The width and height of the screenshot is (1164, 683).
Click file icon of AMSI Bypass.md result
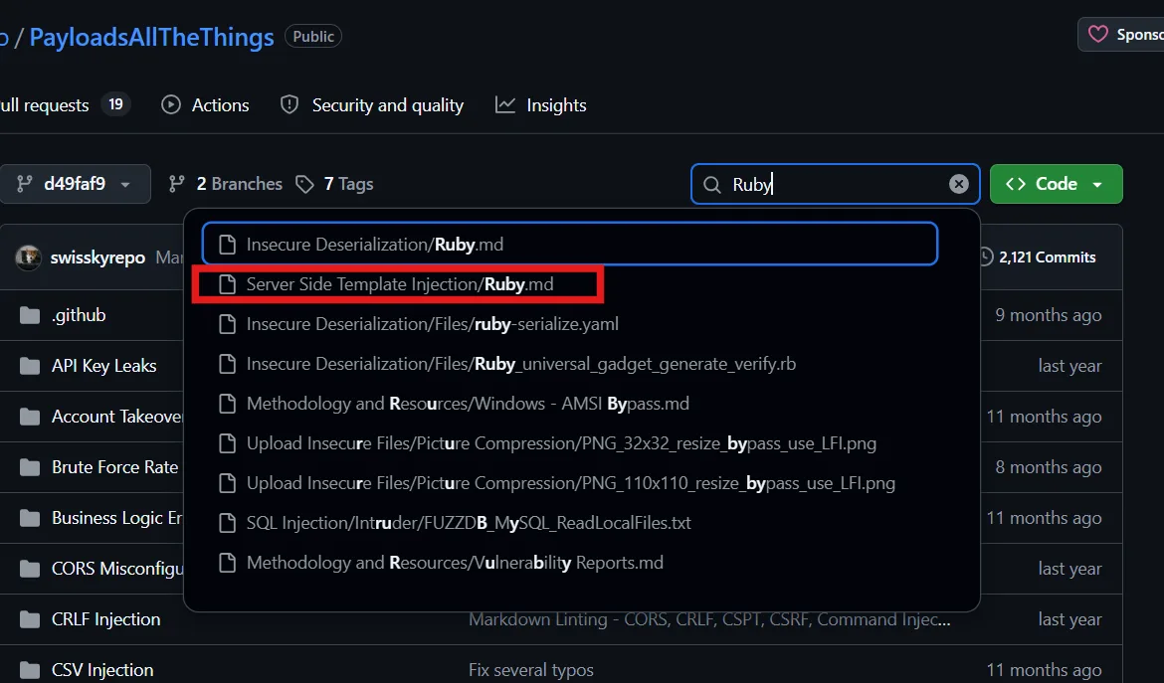pyautogui.click(x=227, y=404)
